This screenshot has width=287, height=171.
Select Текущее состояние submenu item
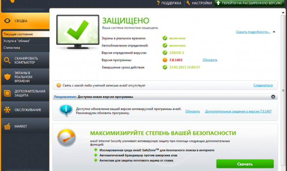point(26,34)
